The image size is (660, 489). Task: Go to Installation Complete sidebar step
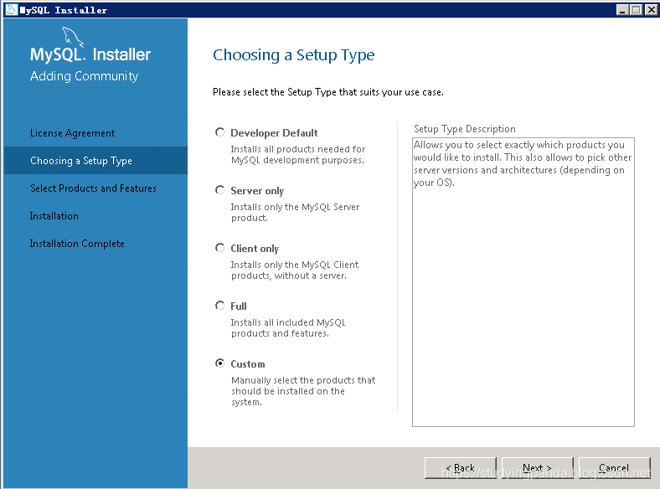pos(77,244)
